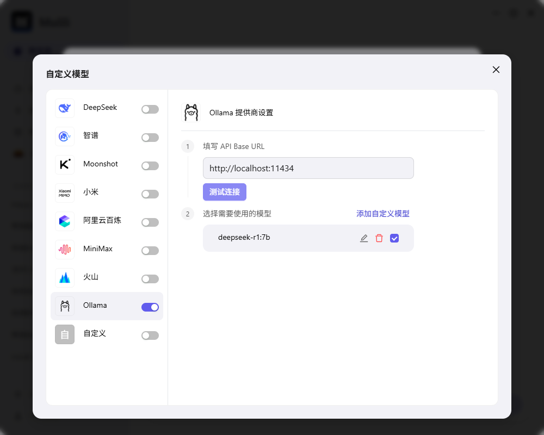
Task: Click the 阿里云百炼 logo icon
Action: pyautogui.click(x=65, y=221)
